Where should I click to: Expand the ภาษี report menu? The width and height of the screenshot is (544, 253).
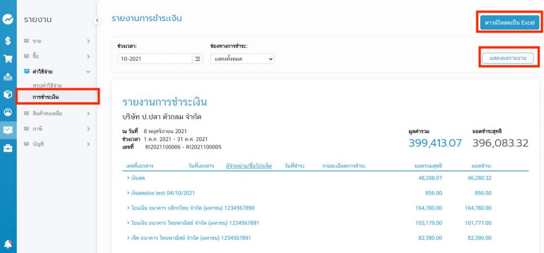[57, 128]
